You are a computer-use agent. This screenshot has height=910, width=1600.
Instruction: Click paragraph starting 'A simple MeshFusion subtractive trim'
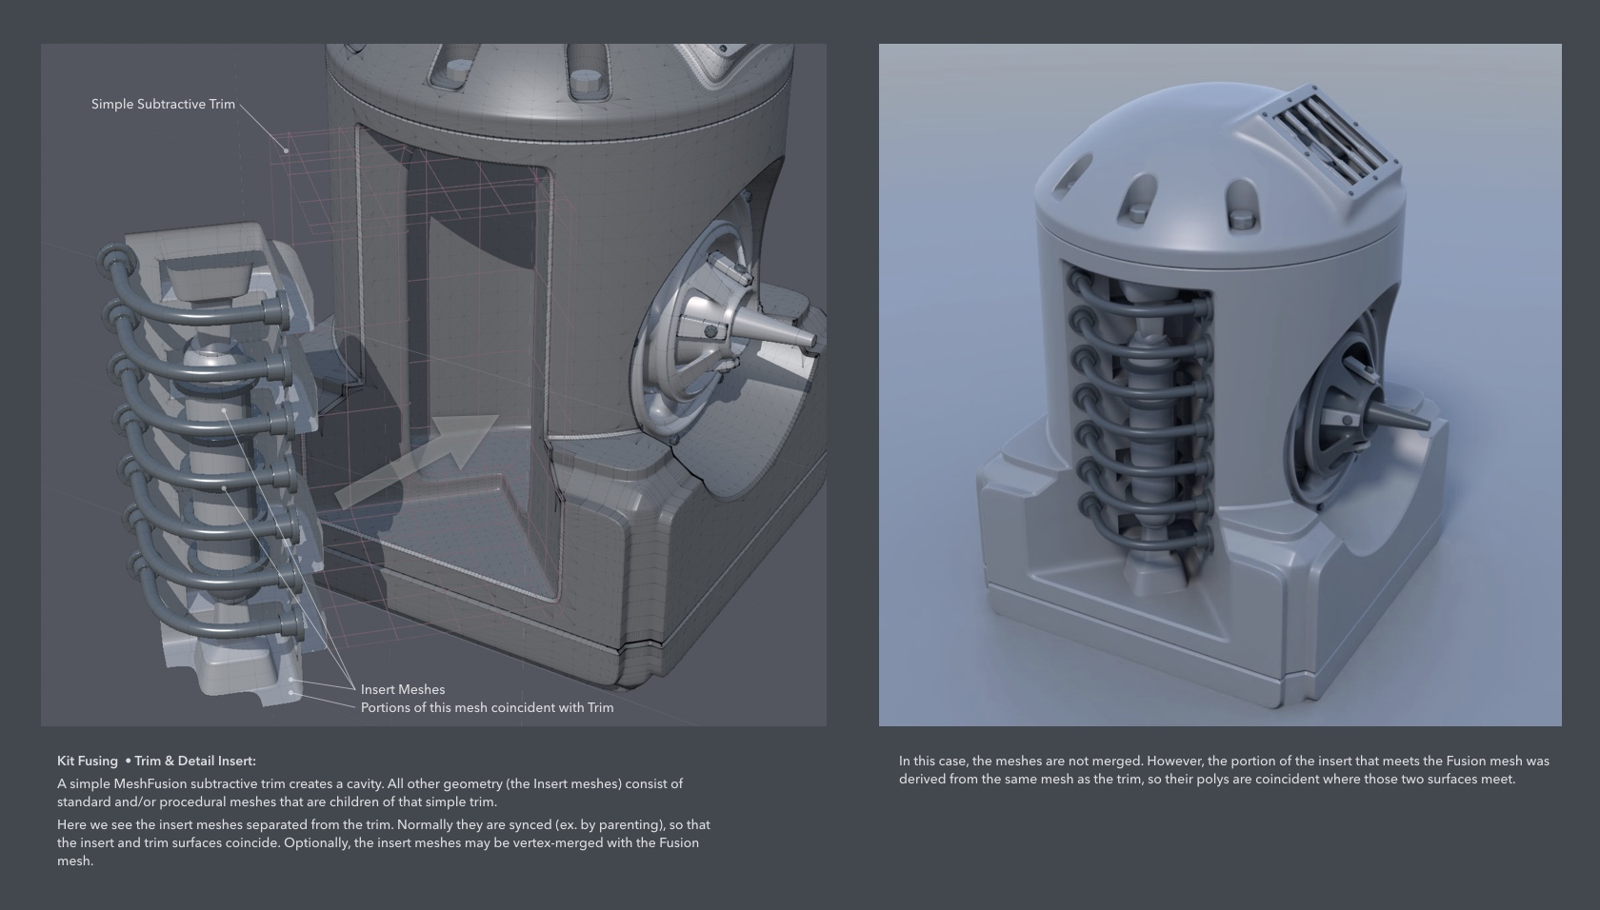coord(370,792)
